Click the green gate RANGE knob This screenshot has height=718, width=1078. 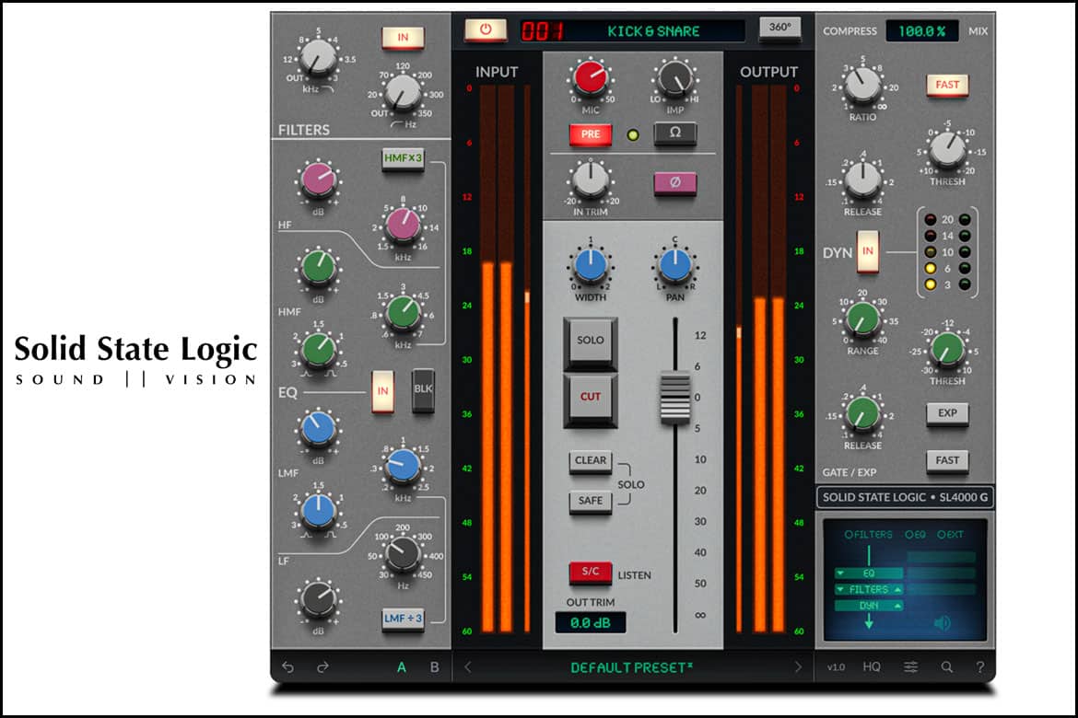coord(862,318)
